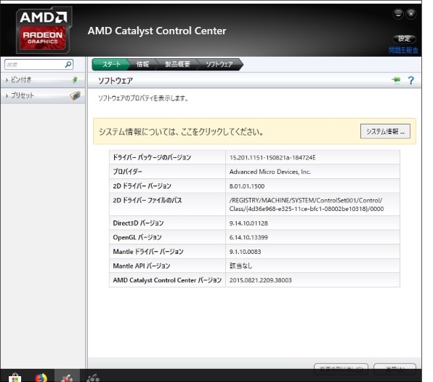The image size is (433, 382).
Task: Close the Catalyst Control Center window
Action: pos(411,14)
